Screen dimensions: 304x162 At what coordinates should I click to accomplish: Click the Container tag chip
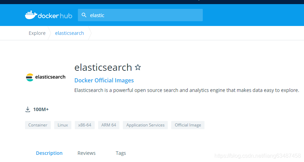tap(38, 125)
